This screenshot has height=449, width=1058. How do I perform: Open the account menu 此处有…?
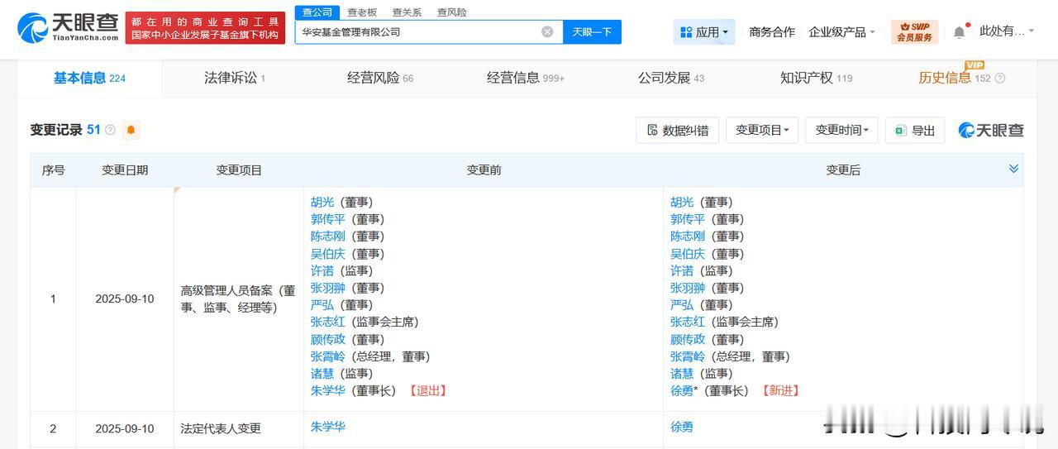point(1007,31)
